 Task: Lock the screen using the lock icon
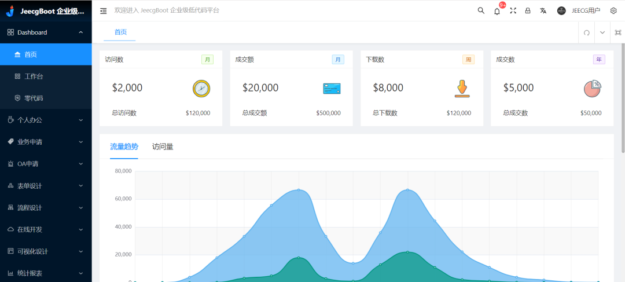click(x=527, y=10)
